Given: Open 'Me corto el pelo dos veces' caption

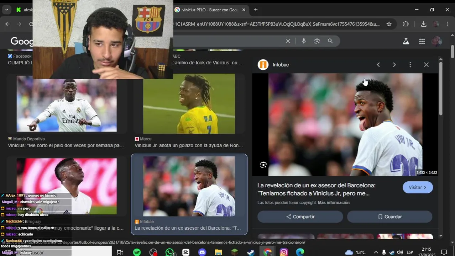Looking at the screenshot, I should [x=66, y=145].
